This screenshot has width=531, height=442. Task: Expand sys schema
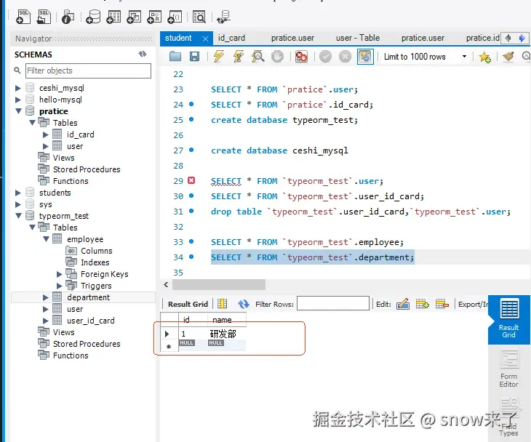click(x=18, y=204)
